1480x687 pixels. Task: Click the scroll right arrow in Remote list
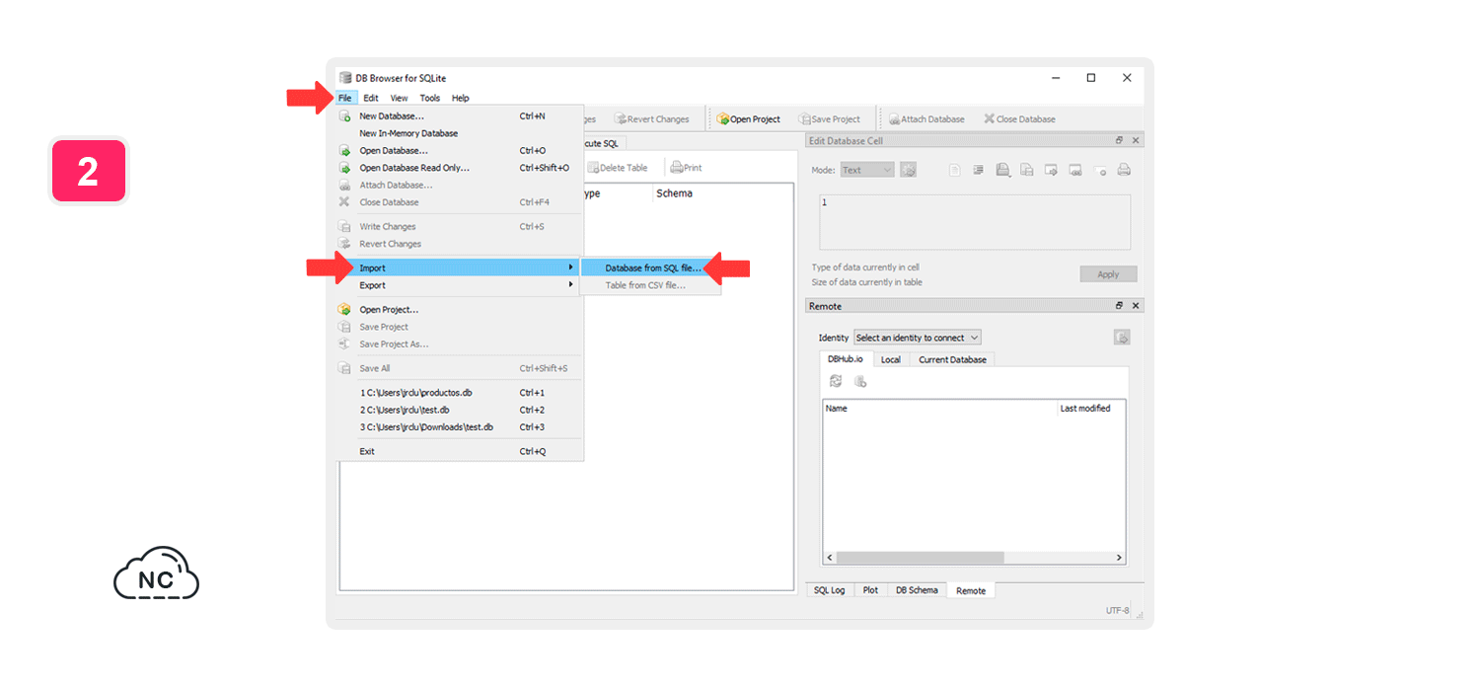pos(1119,558)
